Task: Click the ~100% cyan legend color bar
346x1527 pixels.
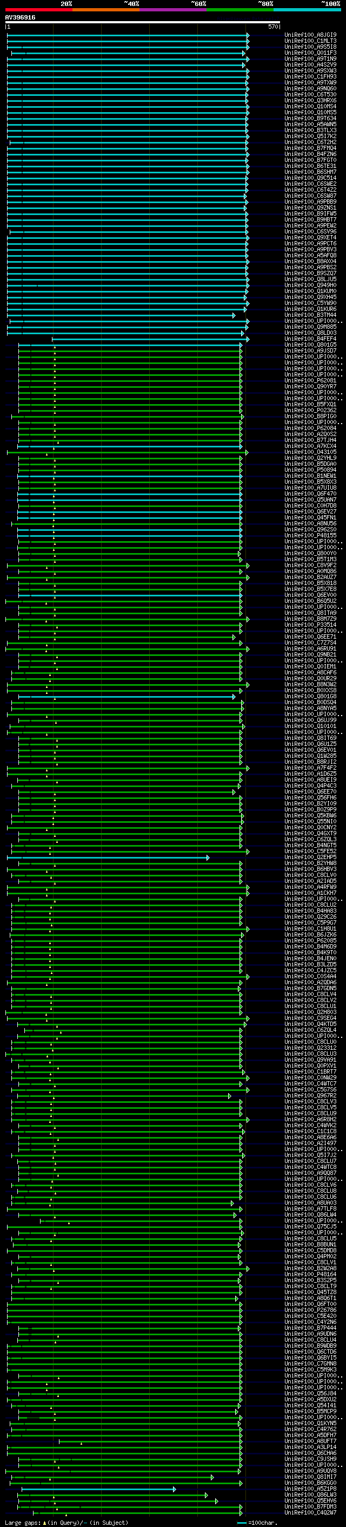Action: click(x=307, y=10)
